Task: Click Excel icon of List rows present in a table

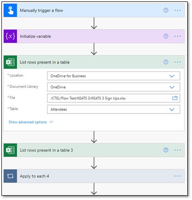Action: tap(10, 62)
